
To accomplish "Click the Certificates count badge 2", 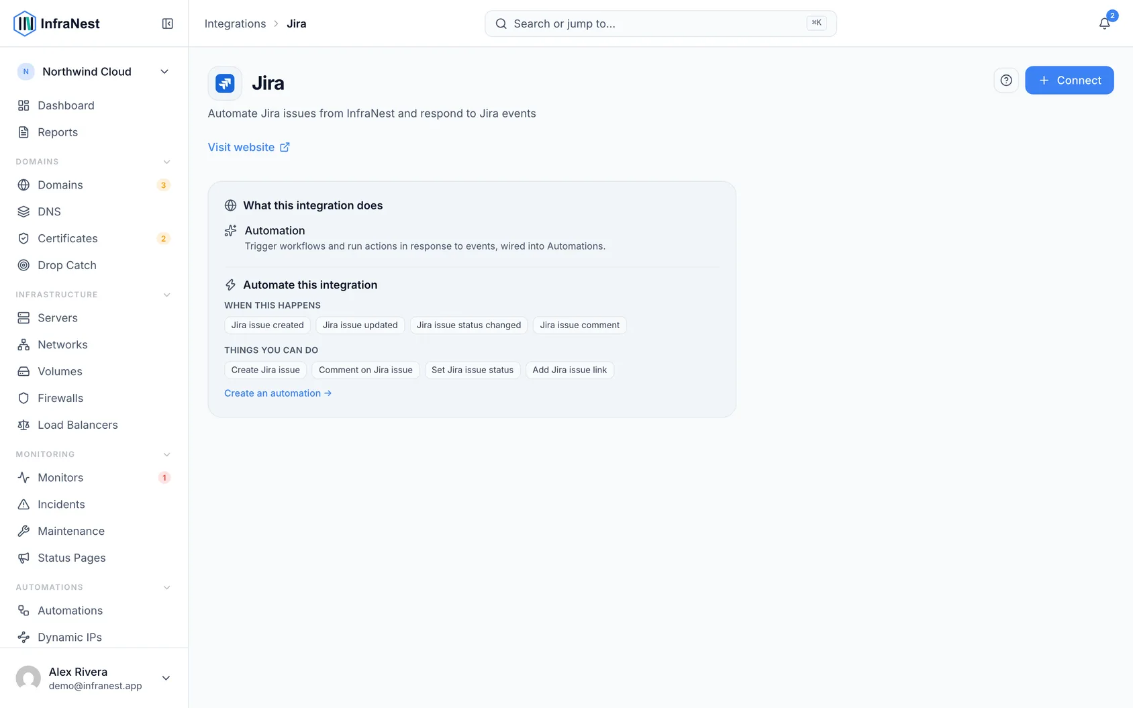I will 163,239.
